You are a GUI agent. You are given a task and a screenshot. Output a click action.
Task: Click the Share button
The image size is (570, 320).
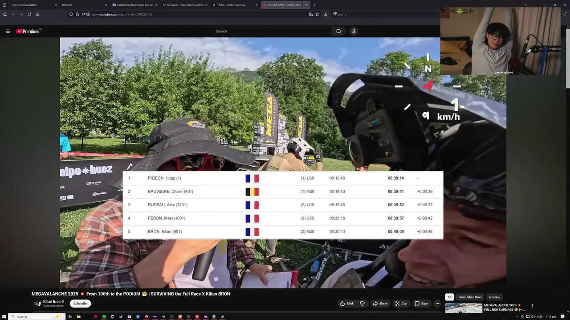coord(380,304)
